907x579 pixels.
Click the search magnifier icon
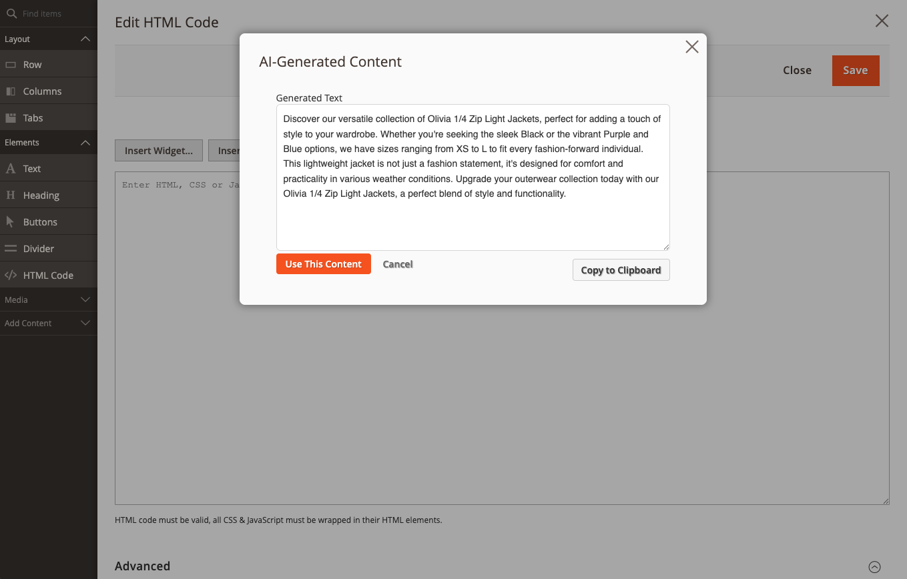tap(11, 13)
